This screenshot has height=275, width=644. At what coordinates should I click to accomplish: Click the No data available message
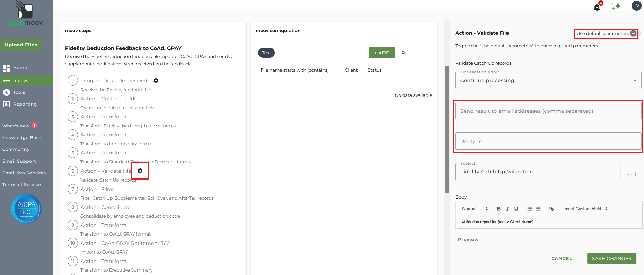pos(413,95)
